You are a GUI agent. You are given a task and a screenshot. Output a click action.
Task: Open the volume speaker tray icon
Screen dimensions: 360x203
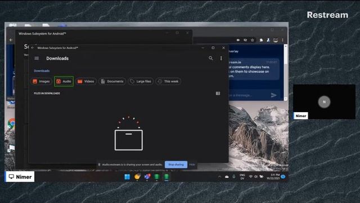coord(255,176)
